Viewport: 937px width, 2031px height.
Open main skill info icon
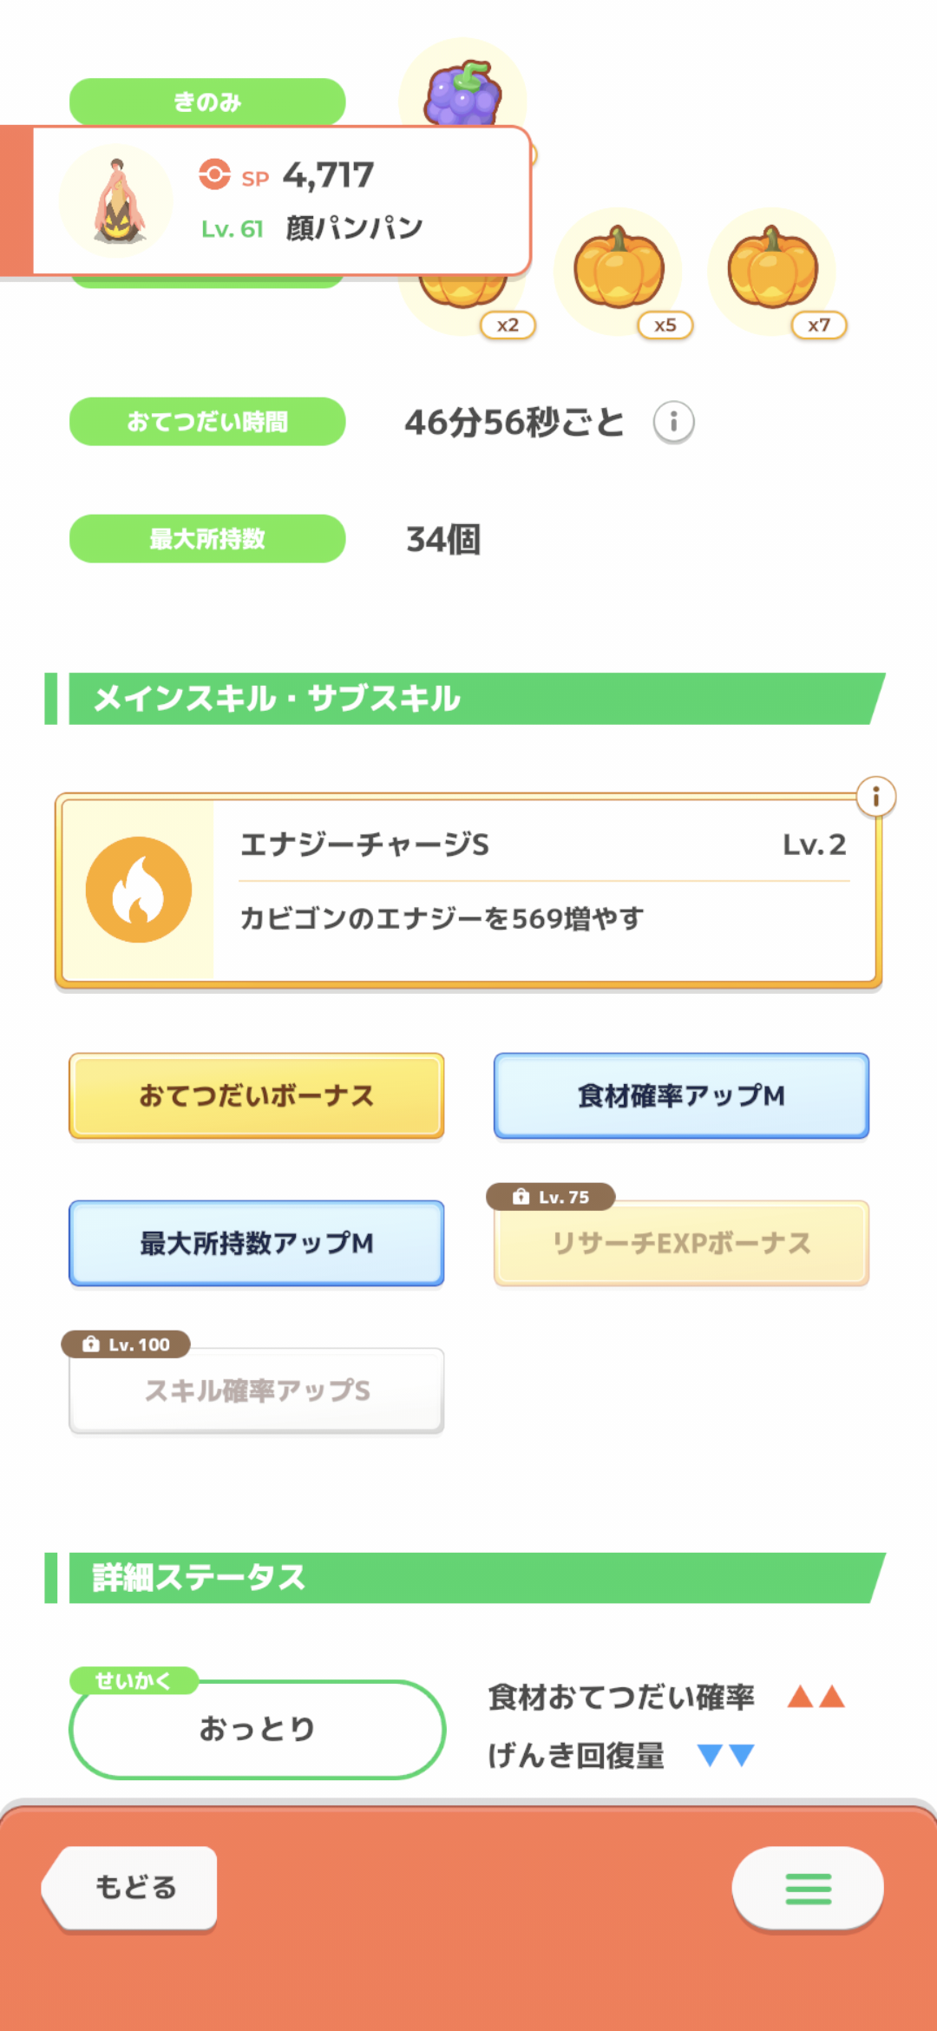875,796
